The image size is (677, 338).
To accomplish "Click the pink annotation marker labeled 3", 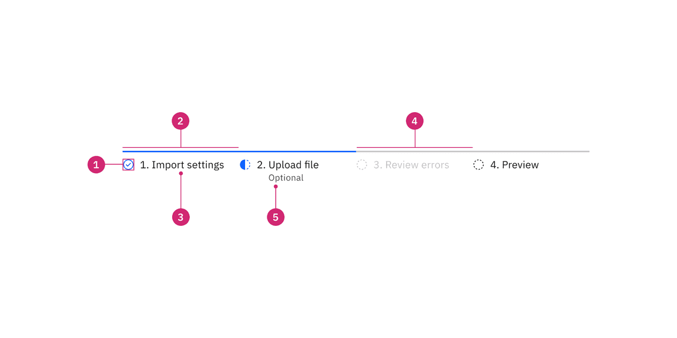I will pyautogui.click(x=180, y=217).
